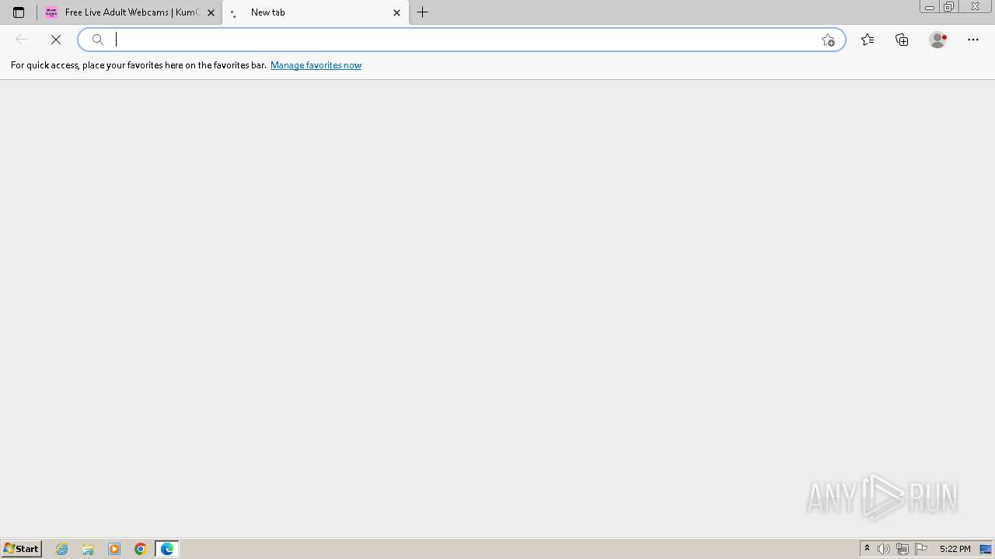Viewport: 995px width, 559px height.
Task: Open the clock showing 5:22 PM
Action: (955, 549)
